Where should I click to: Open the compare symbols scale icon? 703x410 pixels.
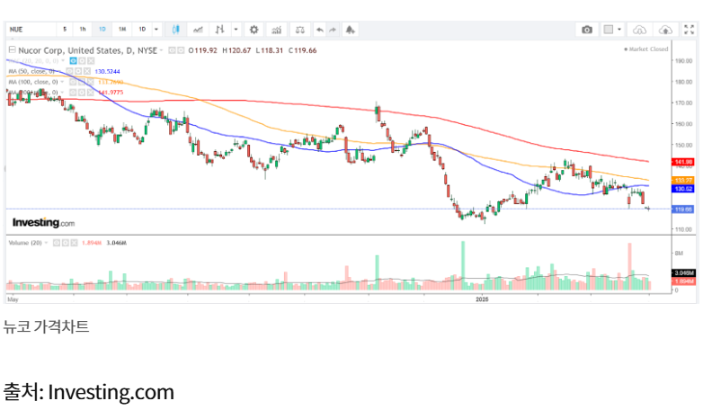click(x=300, y=30)
